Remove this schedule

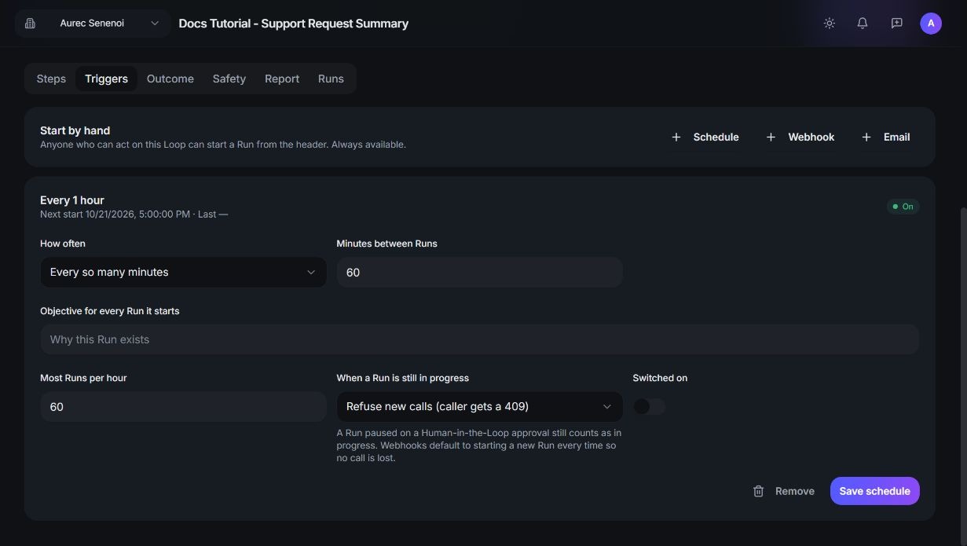click(783, 491)
